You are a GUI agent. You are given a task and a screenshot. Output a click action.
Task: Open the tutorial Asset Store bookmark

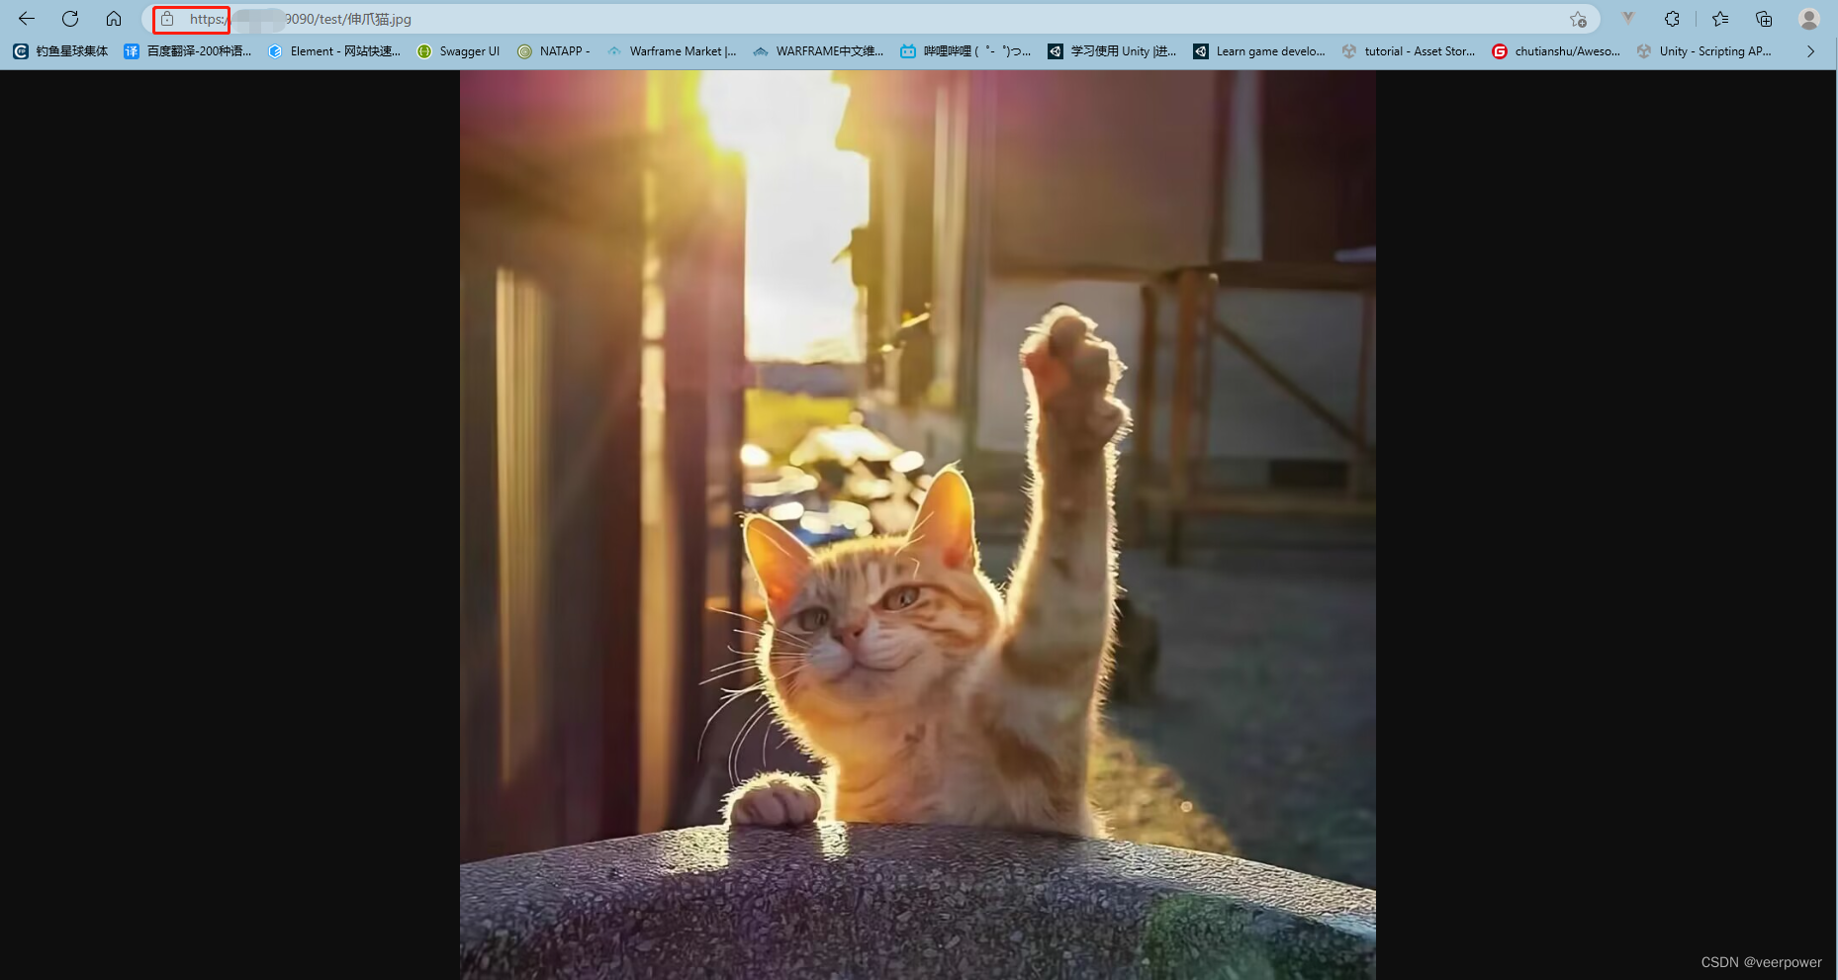tap(1409, 51)
